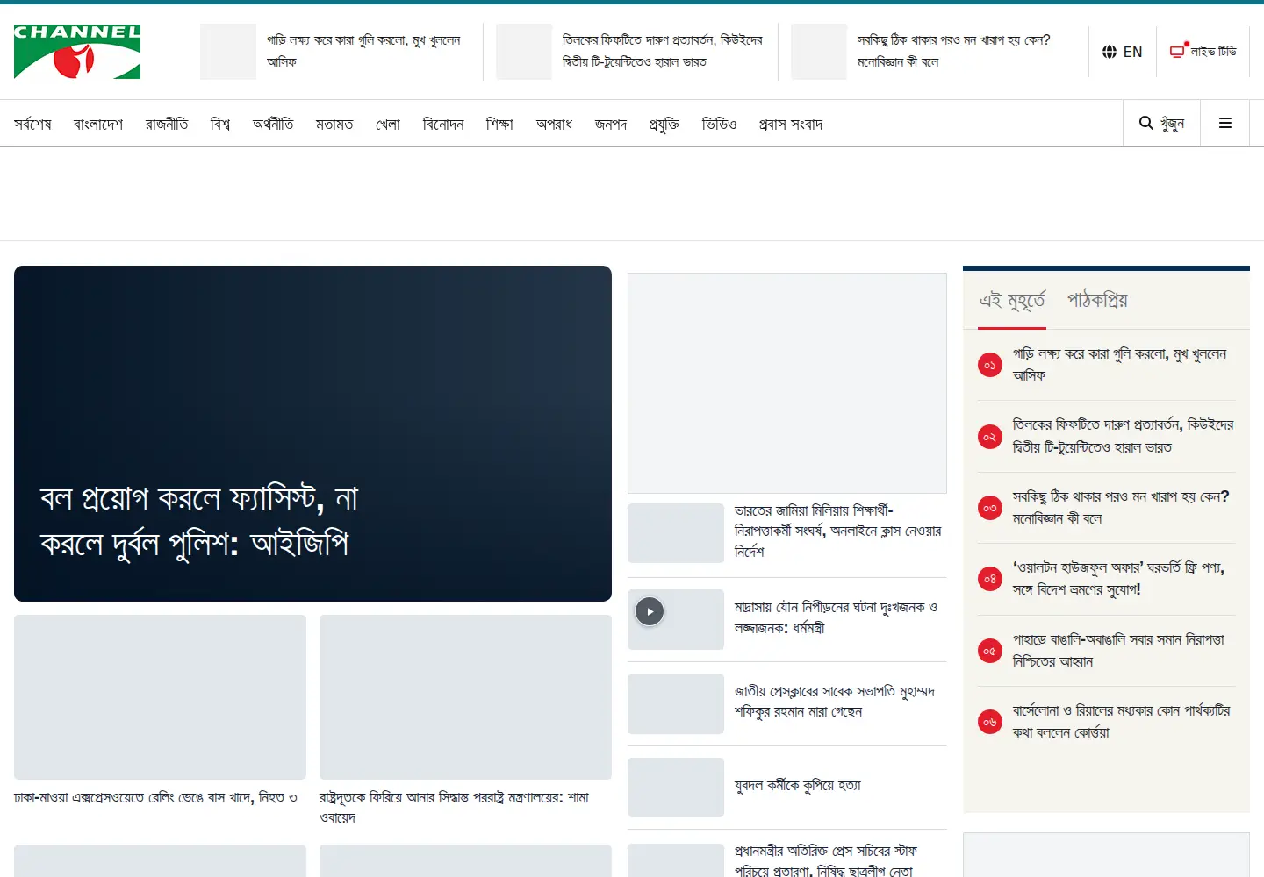The image size is (1264, 877).
Task: Open sidebar item ০৪ ওয়ালটন হাউজফুল অফার
Action: tap(1118, 579)
